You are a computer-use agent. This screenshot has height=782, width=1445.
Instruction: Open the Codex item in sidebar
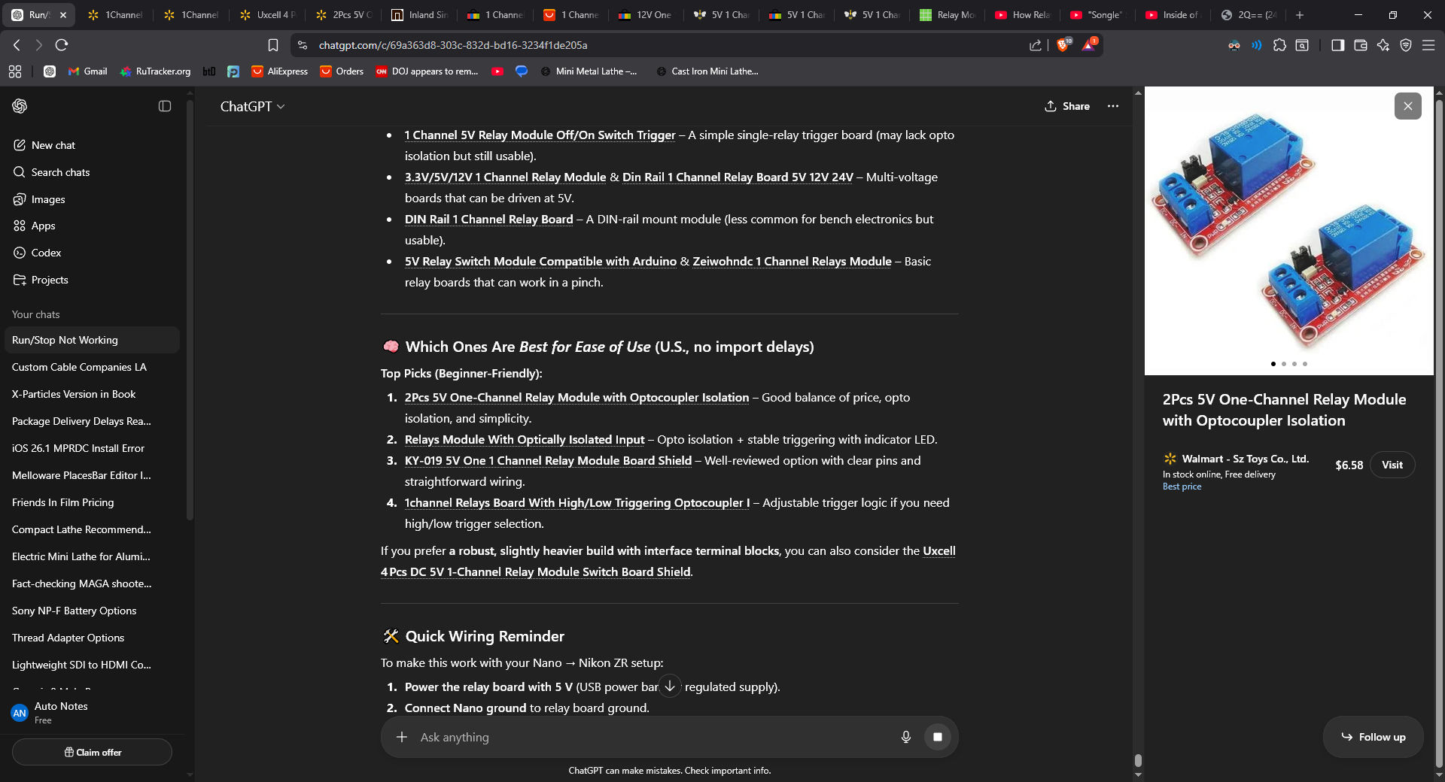pos(46,253)
